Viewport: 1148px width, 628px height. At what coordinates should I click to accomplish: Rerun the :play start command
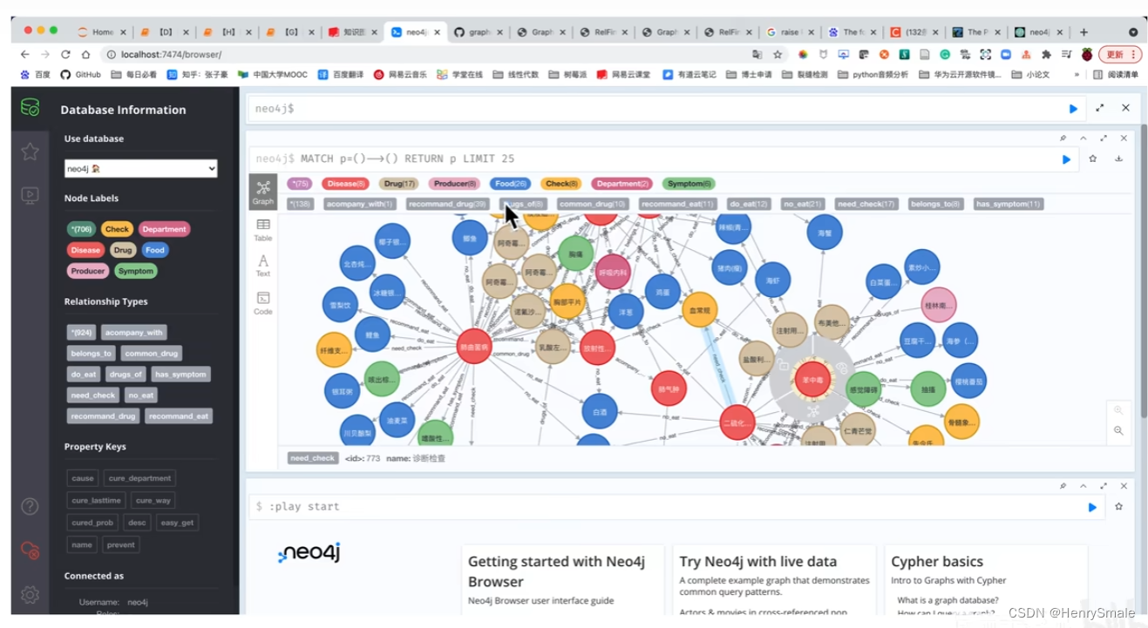point(1092,507)
